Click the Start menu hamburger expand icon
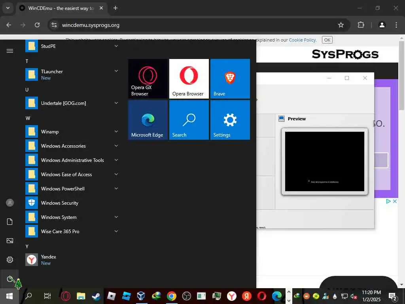The image size is (405, 304). 10,51
